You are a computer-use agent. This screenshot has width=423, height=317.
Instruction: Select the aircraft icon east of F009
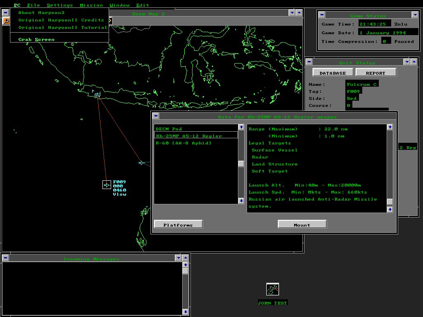tap(141, 163)
